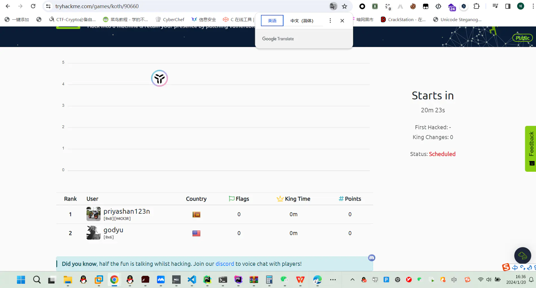
Task: Follow the discord link in the tip
Action: 225,264
